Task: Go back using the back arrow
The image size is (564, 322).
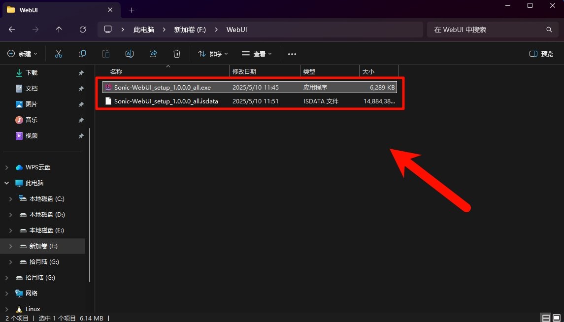Action: pos(11,30)
